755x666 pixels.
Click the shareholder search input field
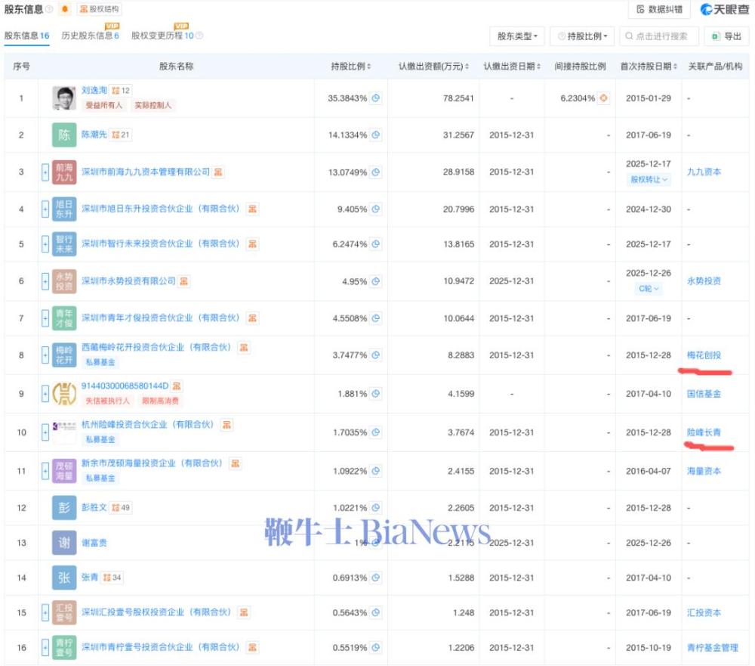[659, 36]
